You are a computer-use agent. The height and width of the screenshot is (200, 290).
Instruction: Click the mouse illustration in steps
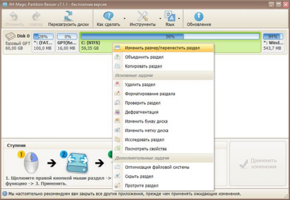pyautogui.click(x=31, y=163)
